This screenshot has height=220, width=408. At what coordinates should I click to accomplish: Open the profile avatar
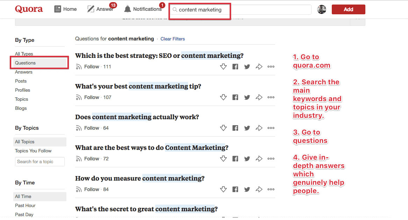322,9
